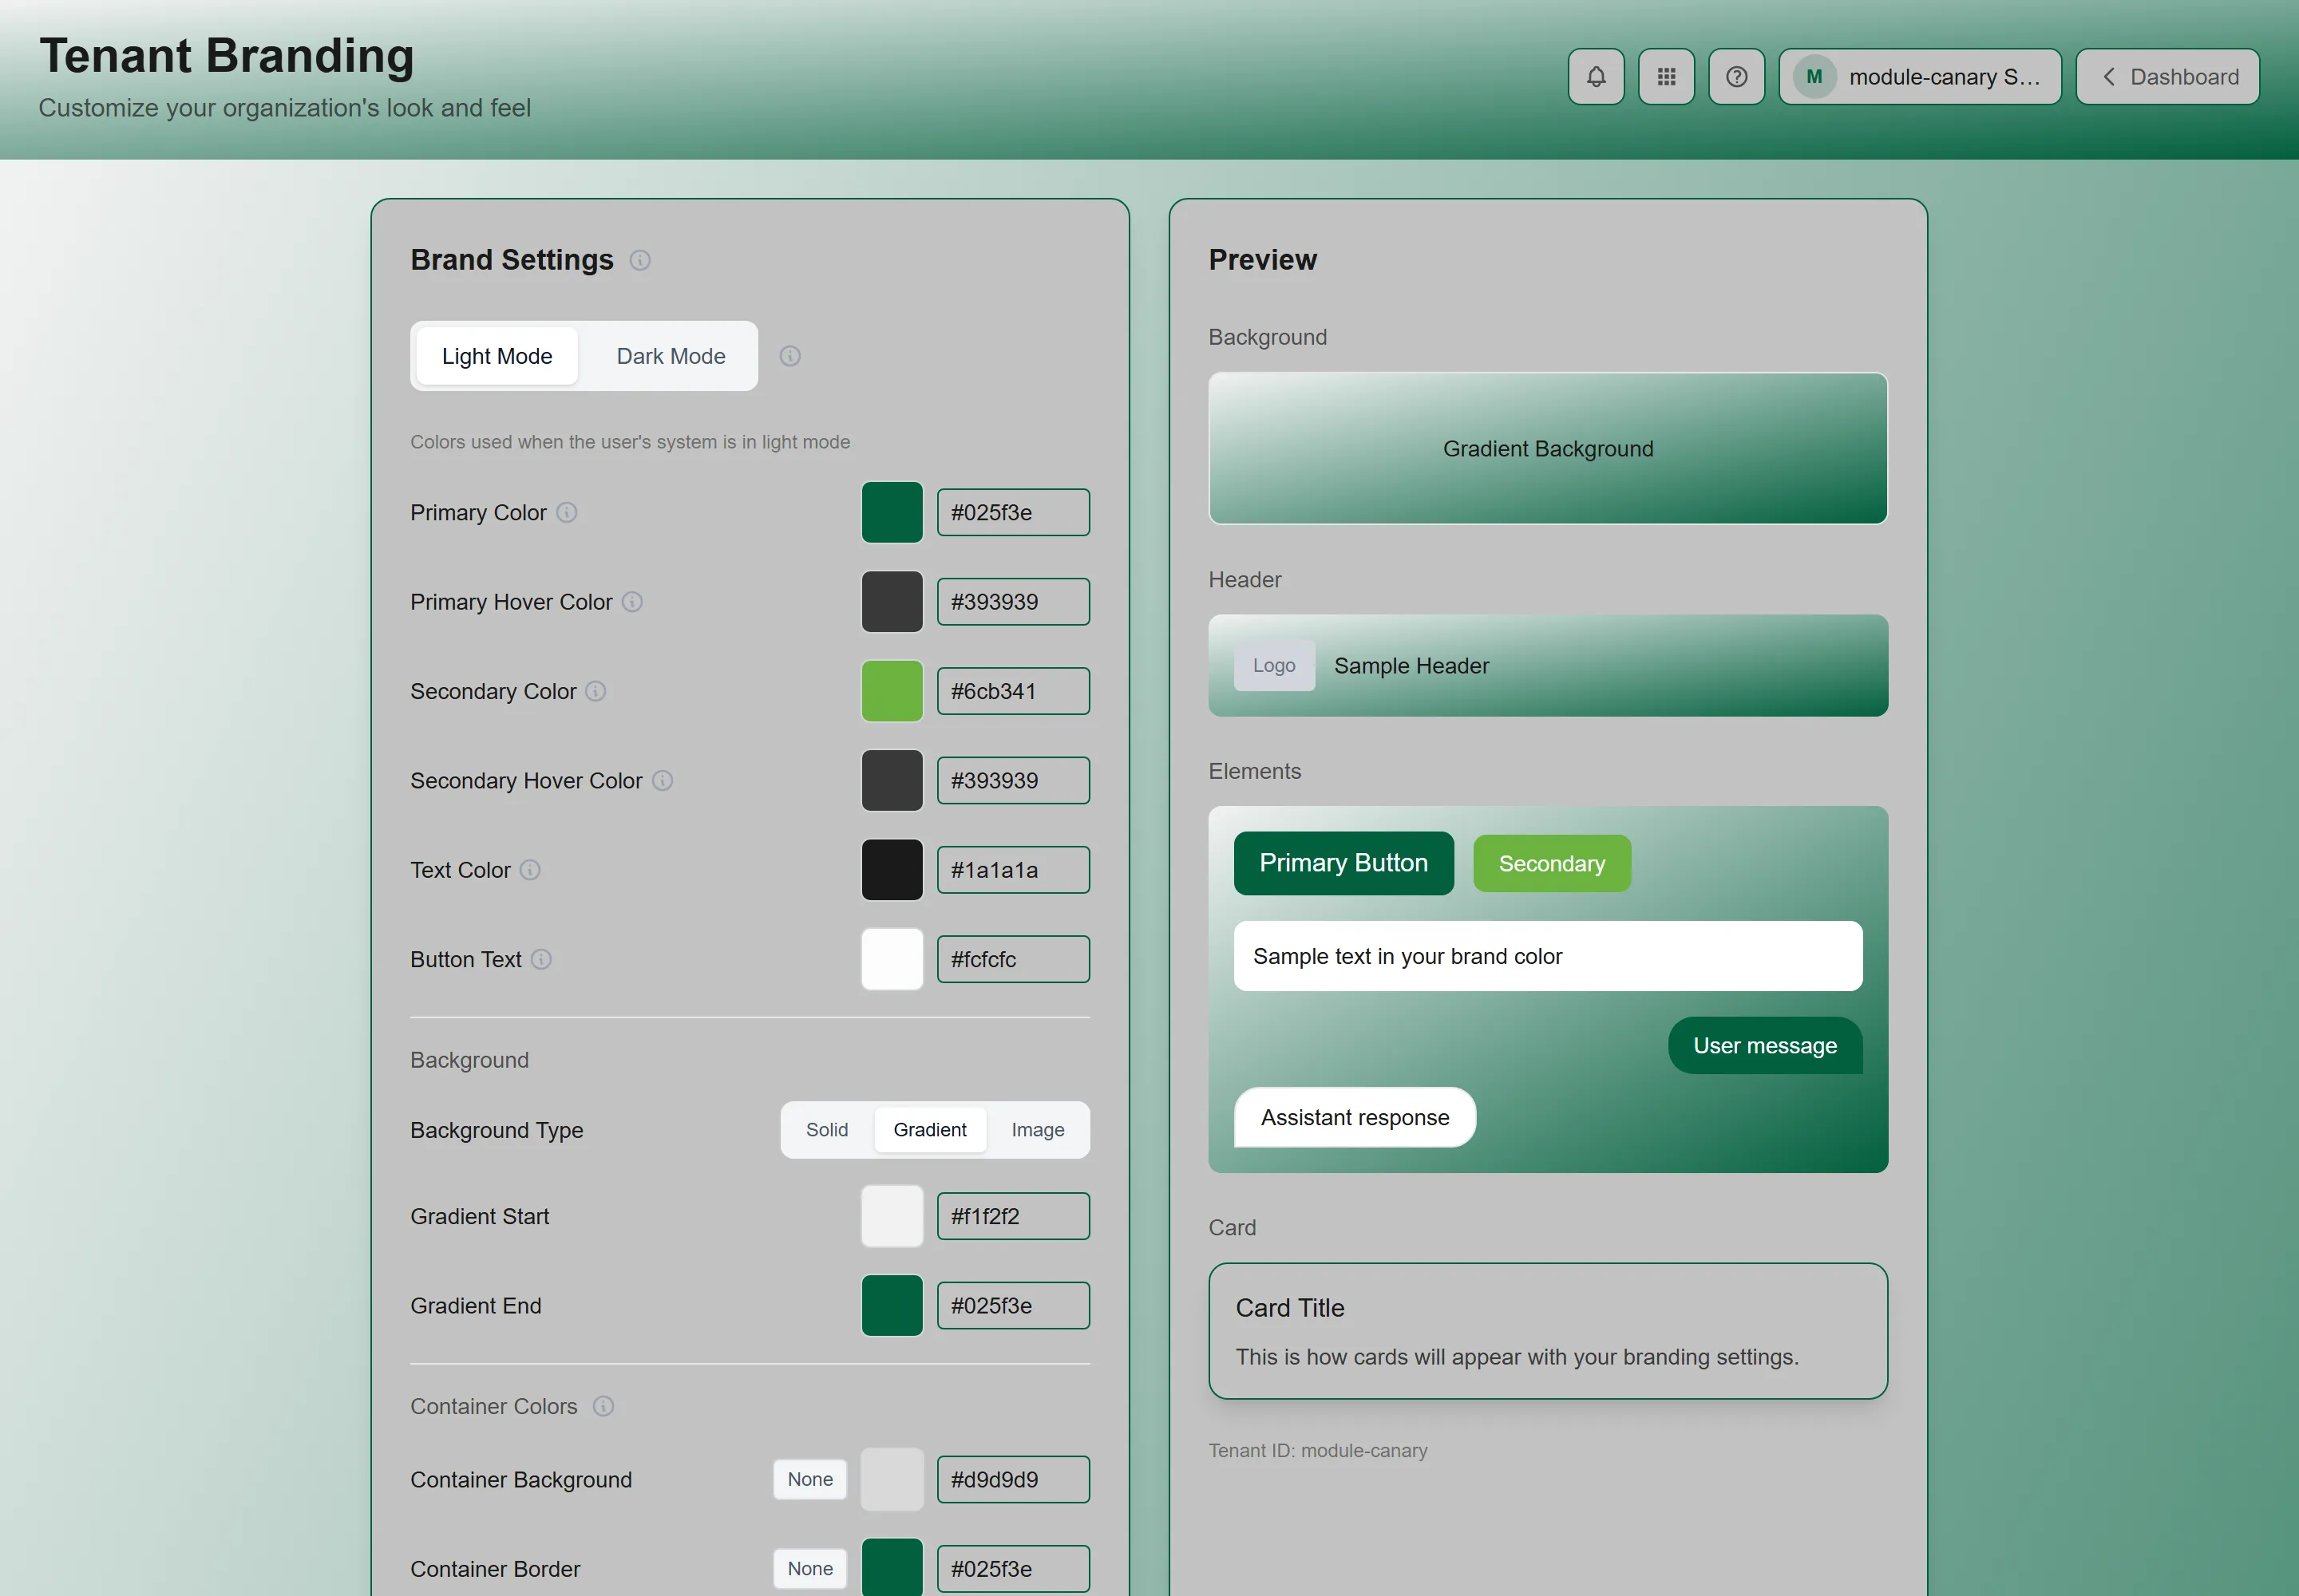Click the Text Color info icon

pyautogui.click(x=530, y=870)
